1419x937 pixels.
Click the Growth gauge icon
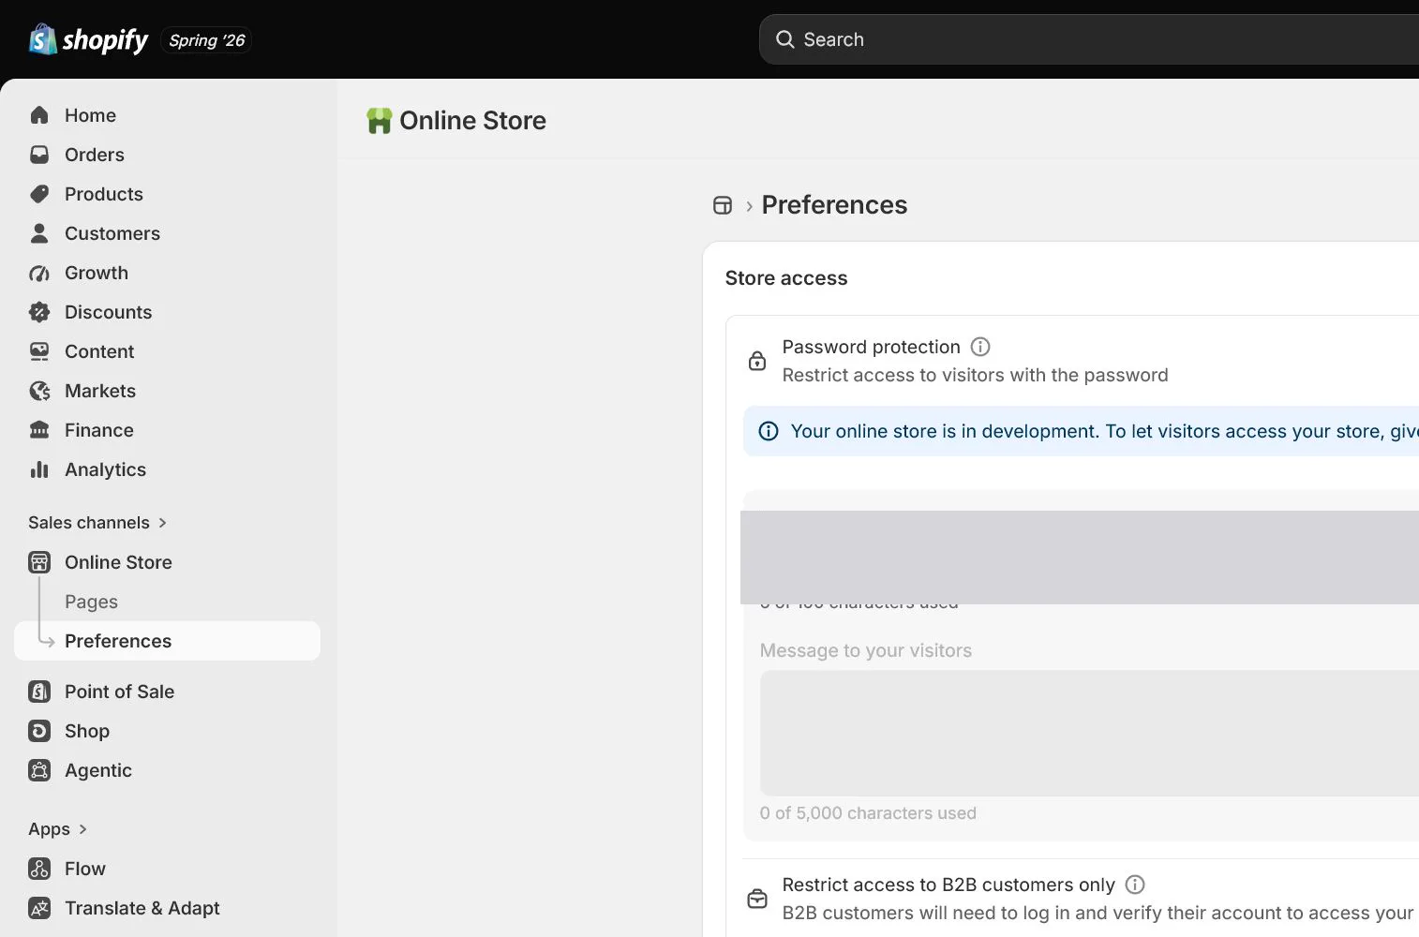(39, 273)
